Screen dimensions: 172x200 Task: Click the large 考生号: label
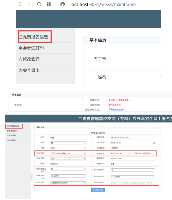tap(101, 59)
